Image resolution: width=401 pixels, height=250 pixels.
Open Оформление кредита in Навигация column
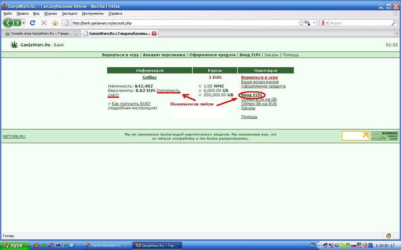click(x=263, y=86)
